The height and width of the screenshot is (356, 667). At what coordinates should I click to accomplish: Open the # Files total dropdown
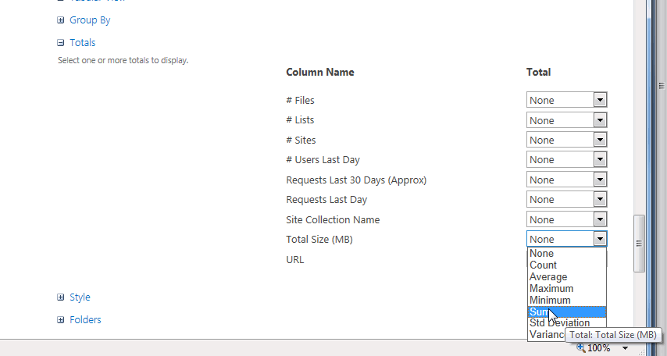click(x=600, y=100)
